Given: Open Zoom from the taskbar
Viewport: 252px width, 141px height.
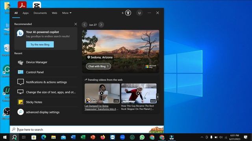Looking at the screenshot, I should pyautogui.click(x=122, y=137).
